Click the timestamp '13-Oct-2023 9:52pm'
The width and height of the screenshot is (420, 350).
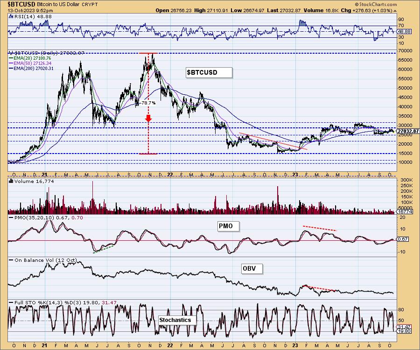click(30, 11)
